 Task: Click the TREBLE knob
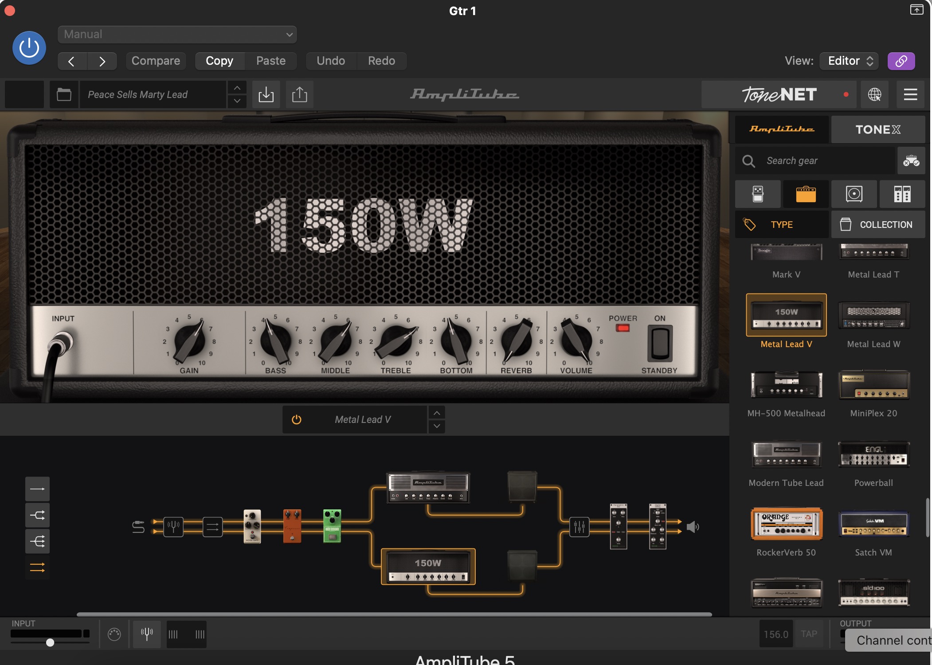(x=396, y=341)
